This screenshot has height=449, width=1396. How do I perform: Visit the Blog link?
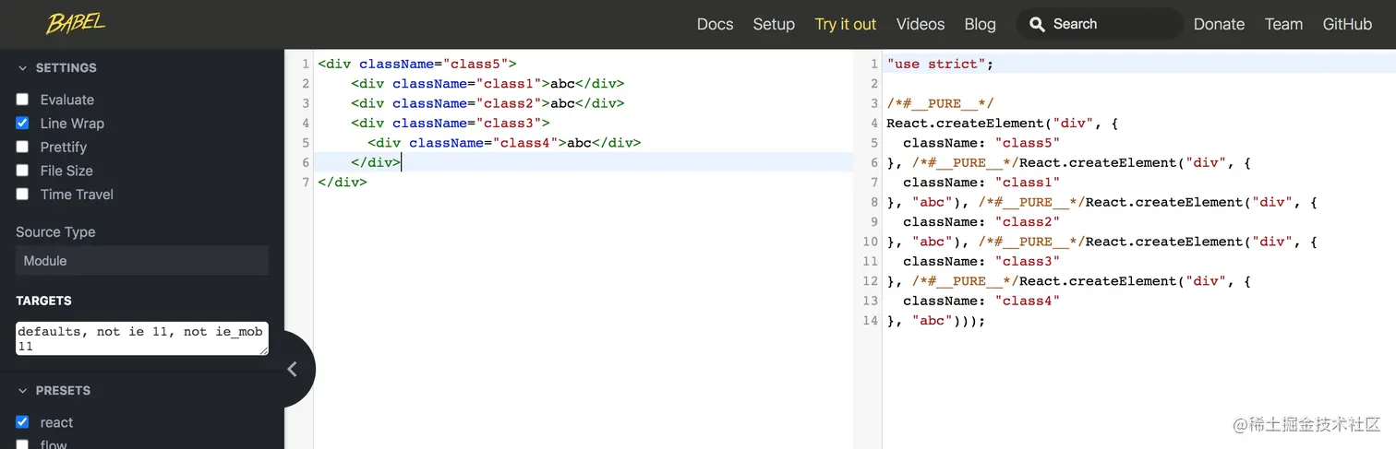click(981, 25)
